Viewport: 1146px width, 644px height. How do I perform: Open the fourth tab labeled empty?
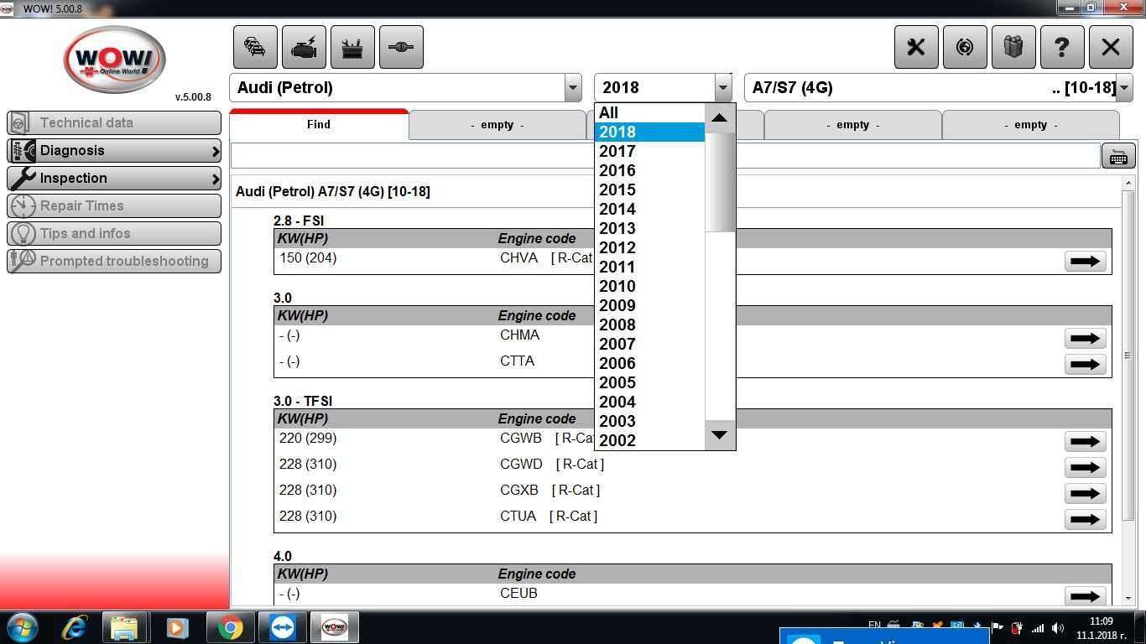point(853,125)
